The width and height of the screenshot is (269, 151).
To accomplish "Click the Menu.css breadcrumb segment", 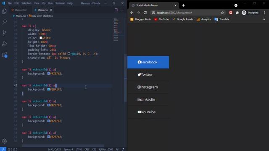I will tap(19, 16).
